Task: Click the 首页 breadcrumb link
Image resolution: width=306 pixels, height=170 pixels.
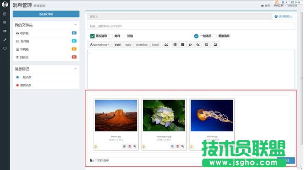Action: (x=266, y=5)
